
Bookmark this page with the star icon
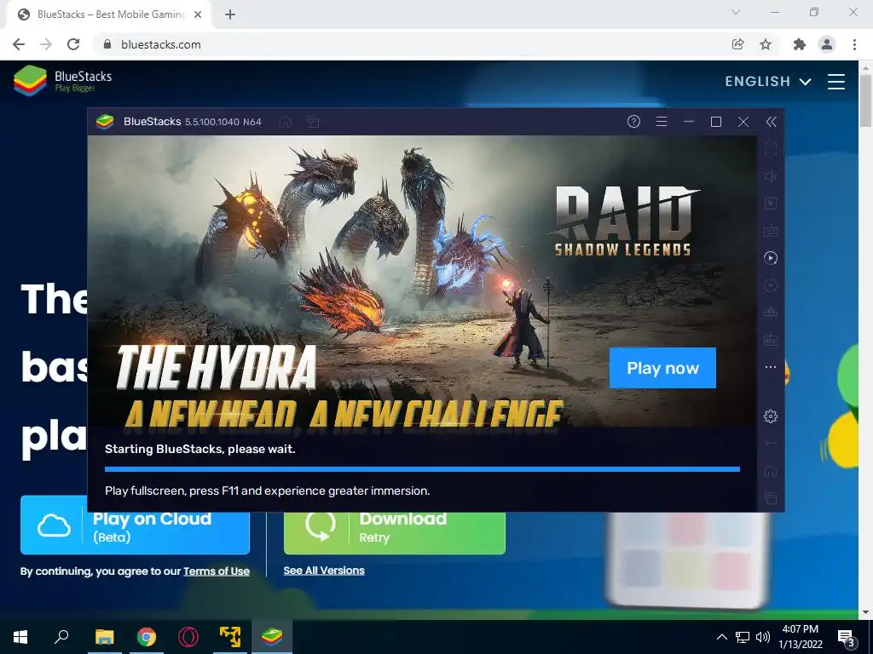tap(766, 44)
